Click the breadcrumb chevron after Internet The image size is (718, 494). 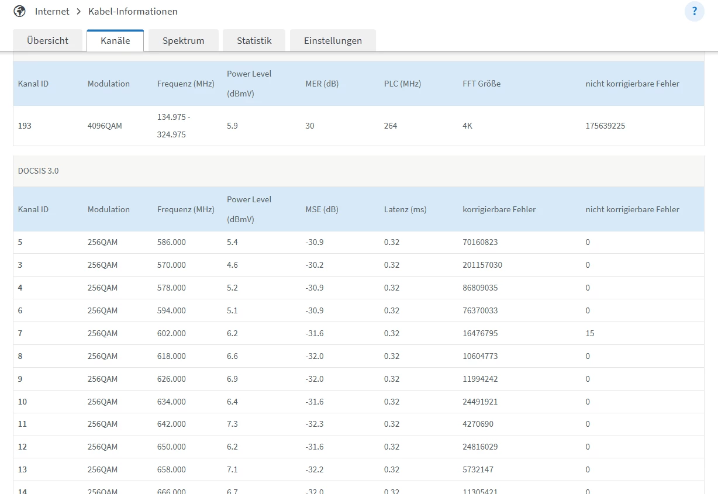[x=78, y=12]
